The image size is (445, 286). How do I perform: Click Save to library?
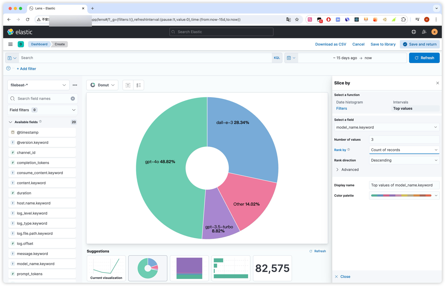tap(383, 44)
